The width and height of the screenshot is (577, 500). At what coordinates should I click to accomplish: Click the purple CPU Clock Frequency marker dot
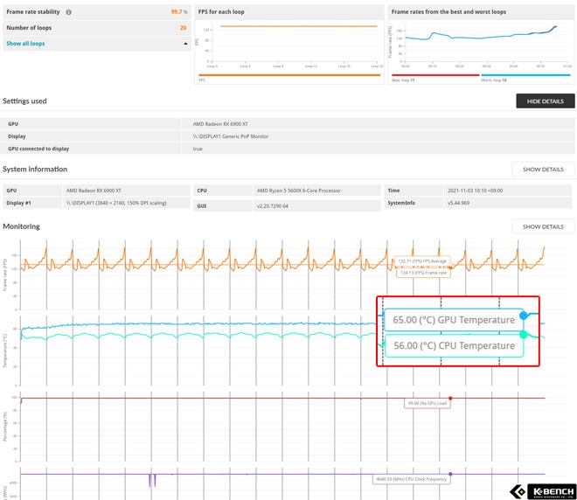point(450,474)
